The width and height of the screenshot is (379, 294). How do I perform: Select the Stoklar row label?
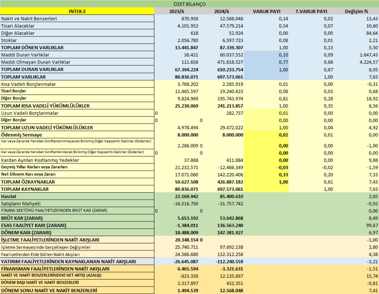pos(9,40)
